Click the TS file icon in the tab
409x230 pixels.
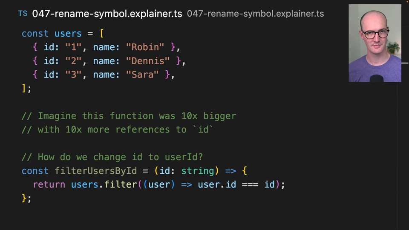coord(23,14)
